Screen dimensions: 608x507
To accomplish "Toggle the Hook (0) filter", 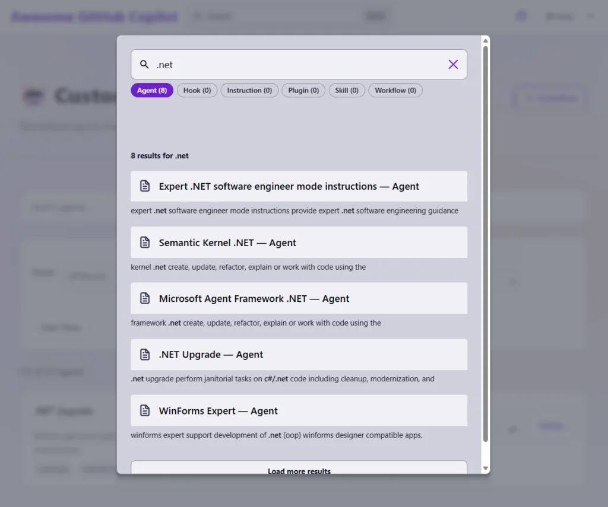I will point(197,90).
